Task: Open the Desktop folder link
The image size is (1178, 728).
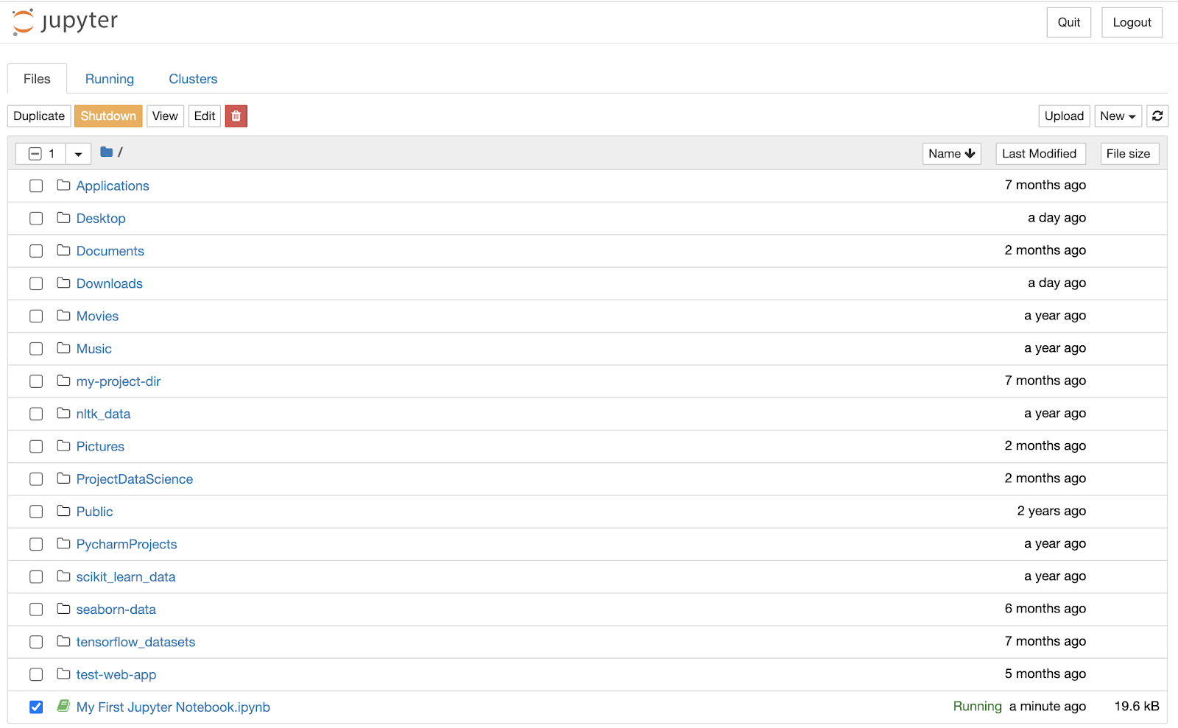Action: click(101, 219)
